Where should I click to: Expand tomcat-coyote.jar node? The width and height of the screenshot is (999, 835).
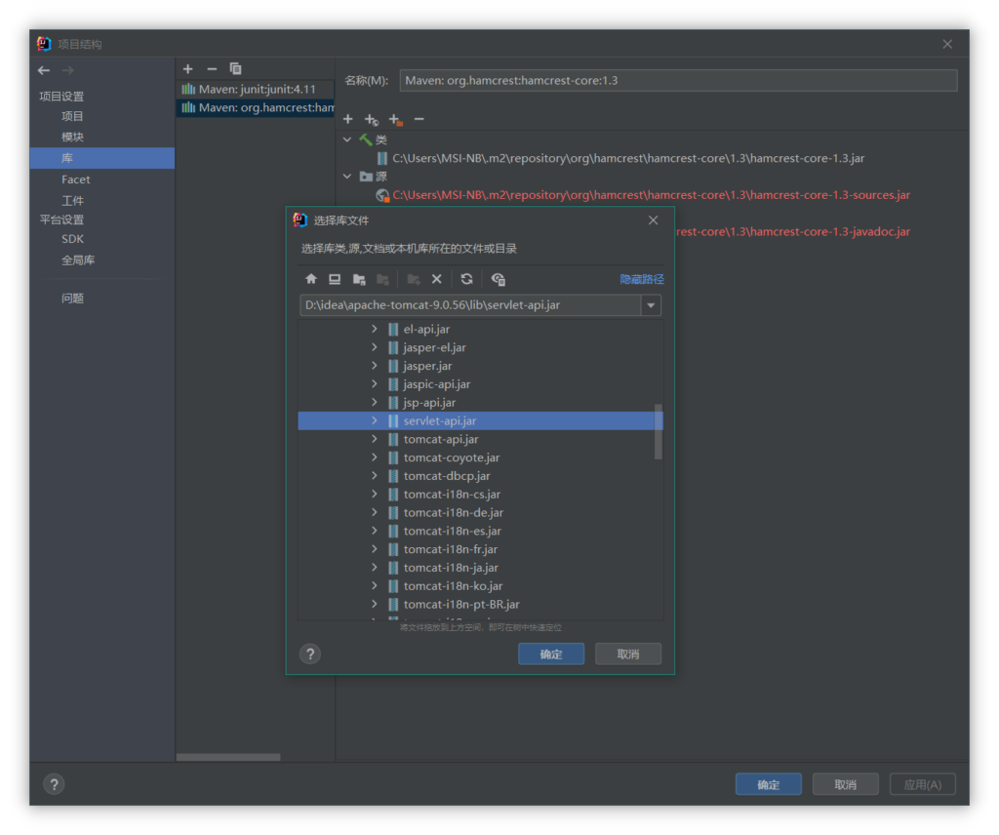coord(375,457)
